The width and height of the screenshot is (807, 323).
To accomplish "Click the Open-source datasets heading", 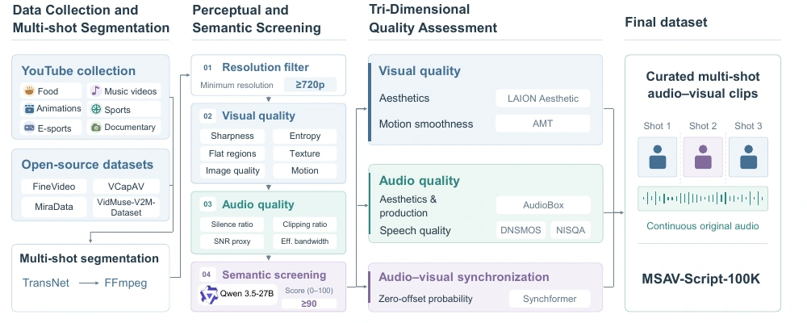I will coord(87,165).
